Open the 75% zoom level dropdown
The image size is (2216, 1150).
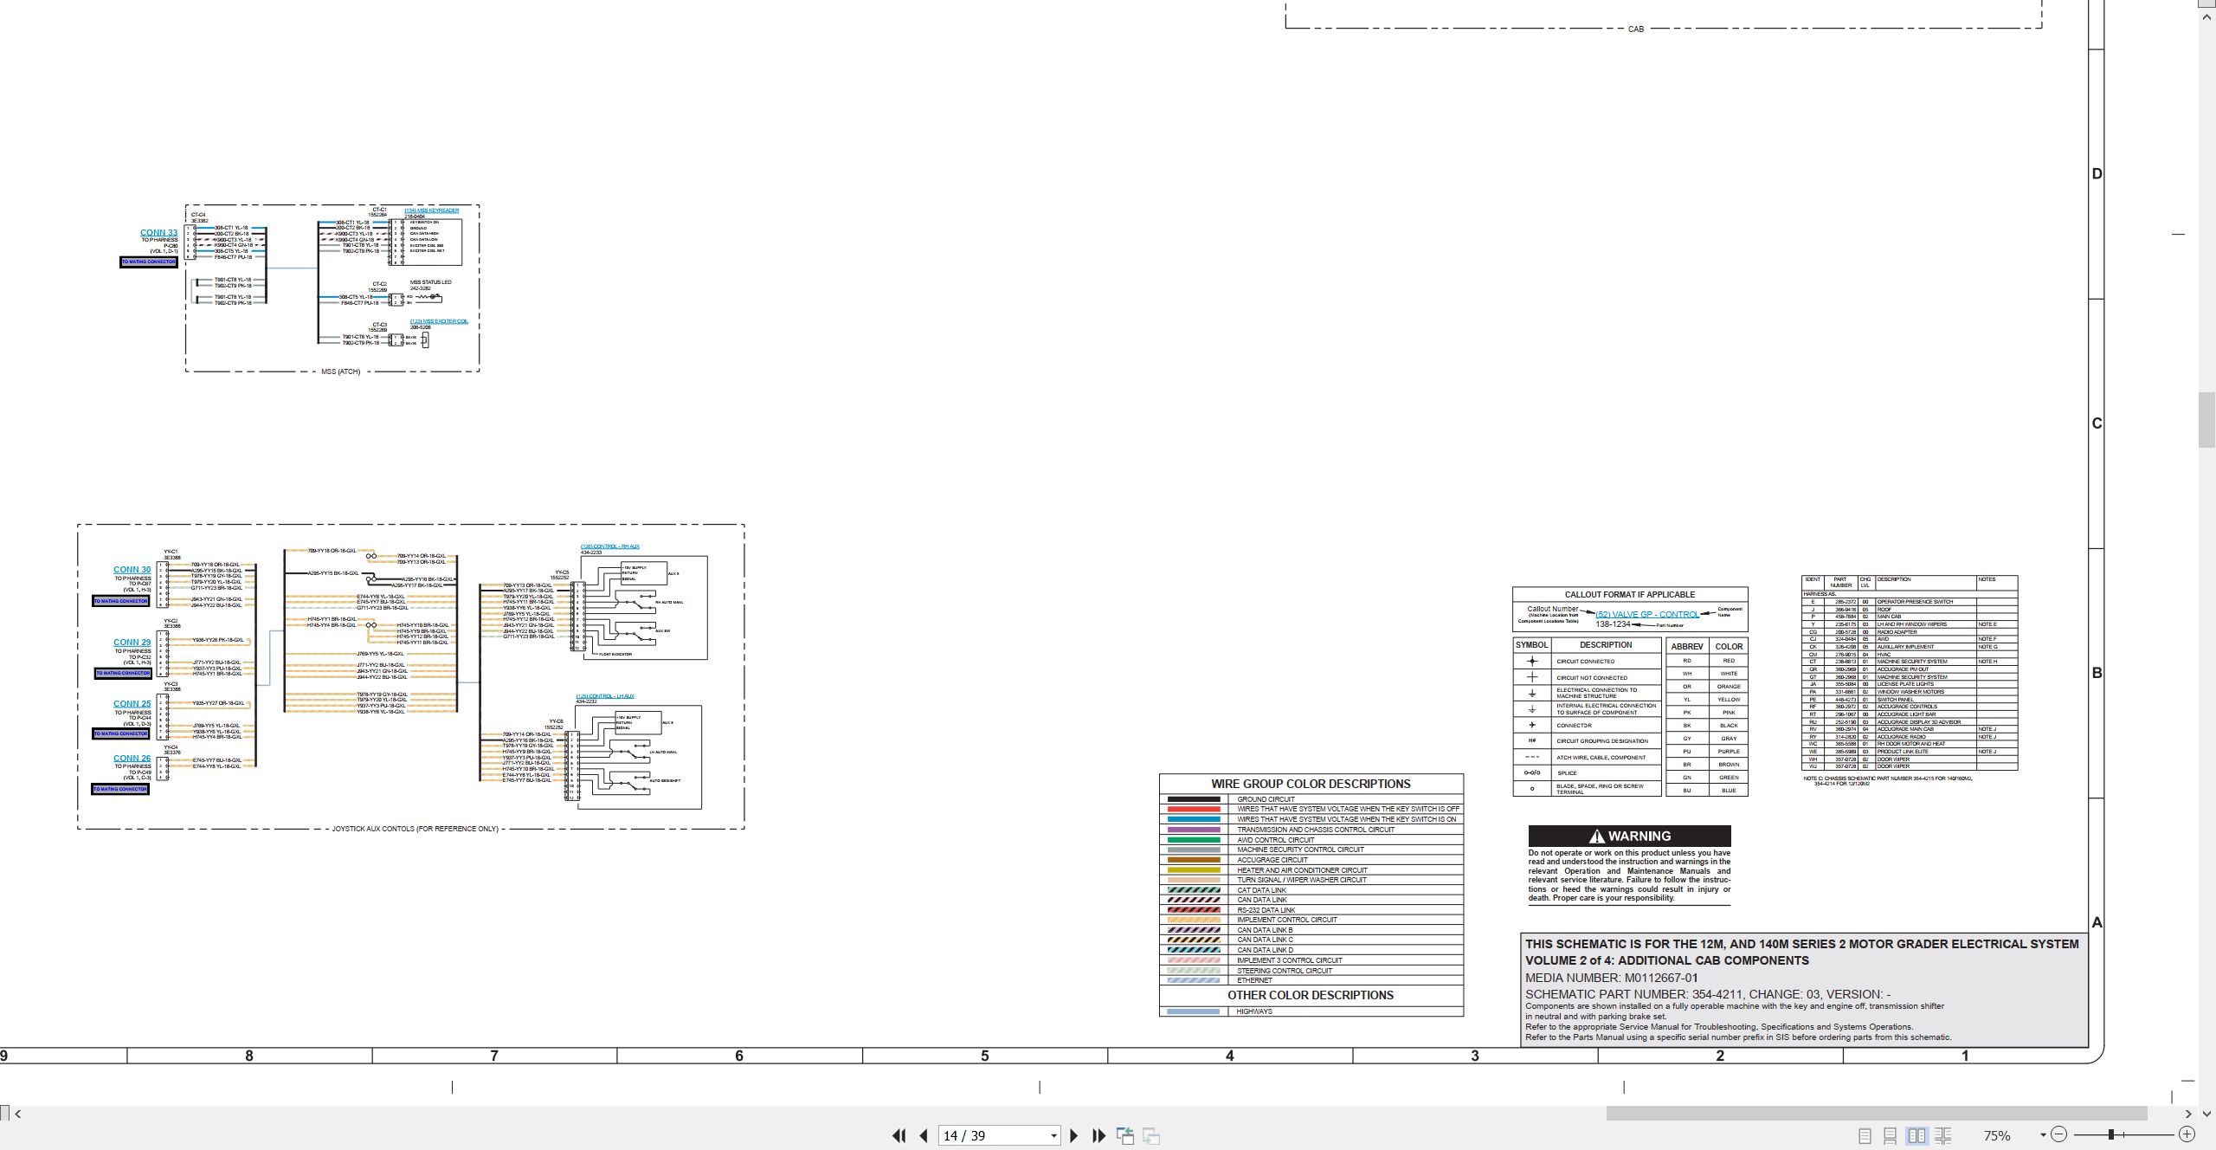[2043, 1135]
